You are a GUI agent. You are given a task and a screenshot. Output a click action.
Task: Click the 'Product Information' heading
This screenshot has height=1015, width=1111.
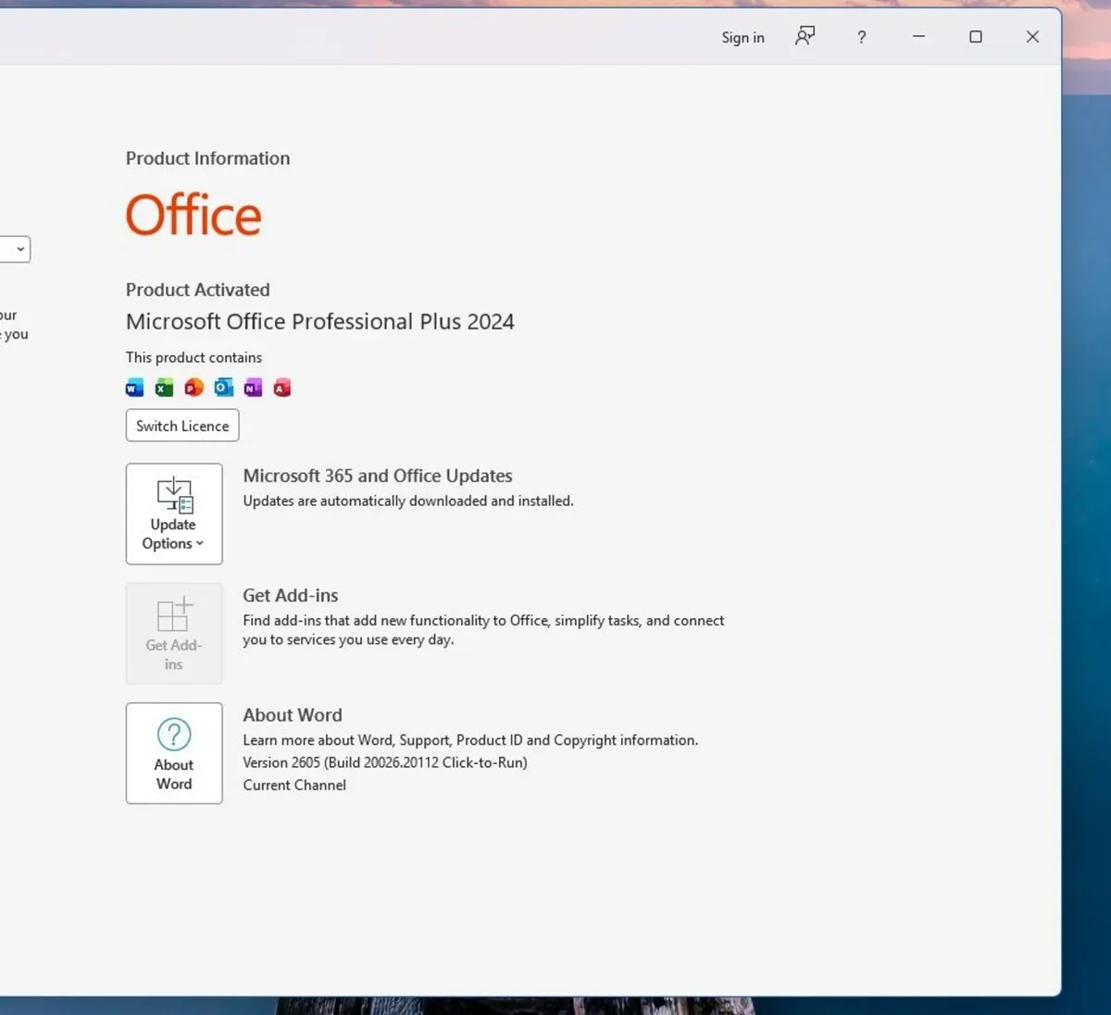coord(208,158)
